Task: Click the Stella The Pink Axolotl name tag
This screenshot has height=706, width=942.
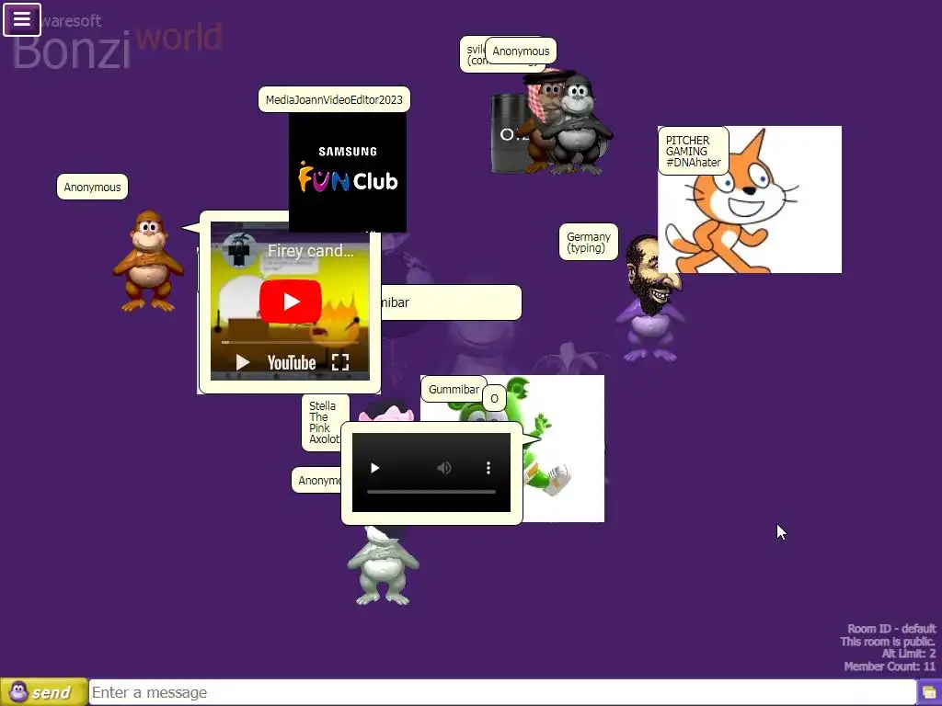Action: 323,422
